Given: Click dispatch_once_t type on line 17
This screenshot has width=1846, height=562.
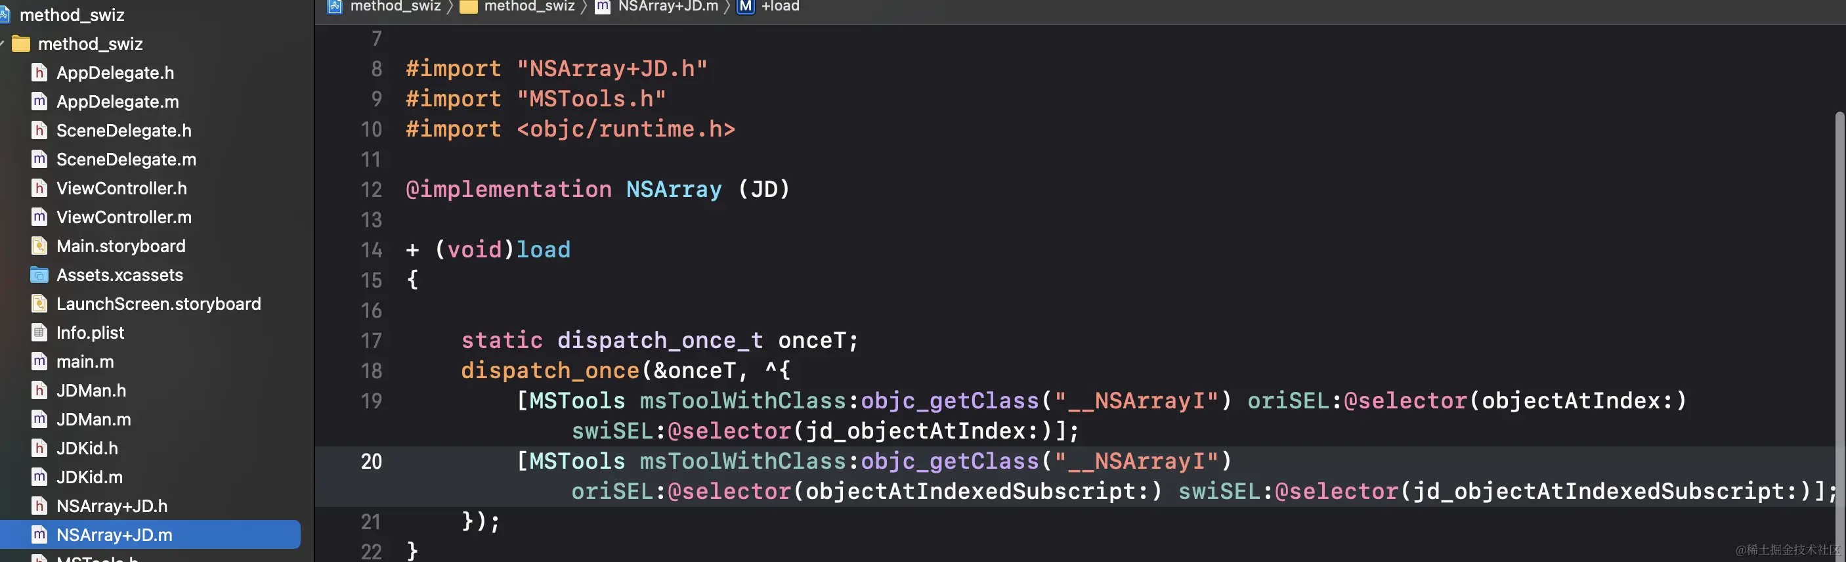Looking at the screenshot, I should pos(660,340).
